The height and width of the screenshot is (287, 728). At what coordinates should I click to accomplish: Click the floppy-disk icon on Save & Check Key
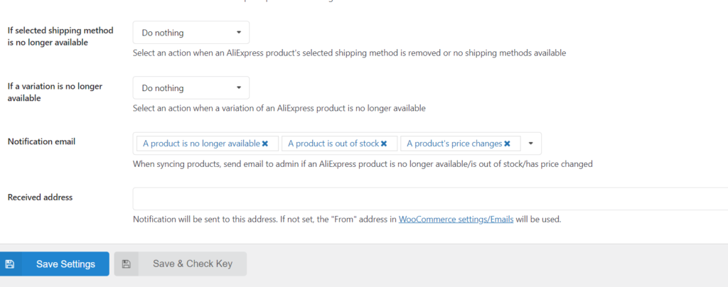tap(126, 264)
